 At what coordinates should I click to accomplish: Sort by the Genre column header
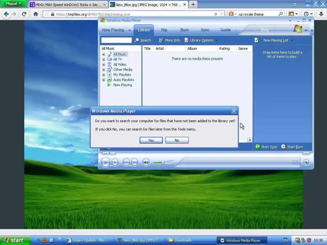[244, 48]
